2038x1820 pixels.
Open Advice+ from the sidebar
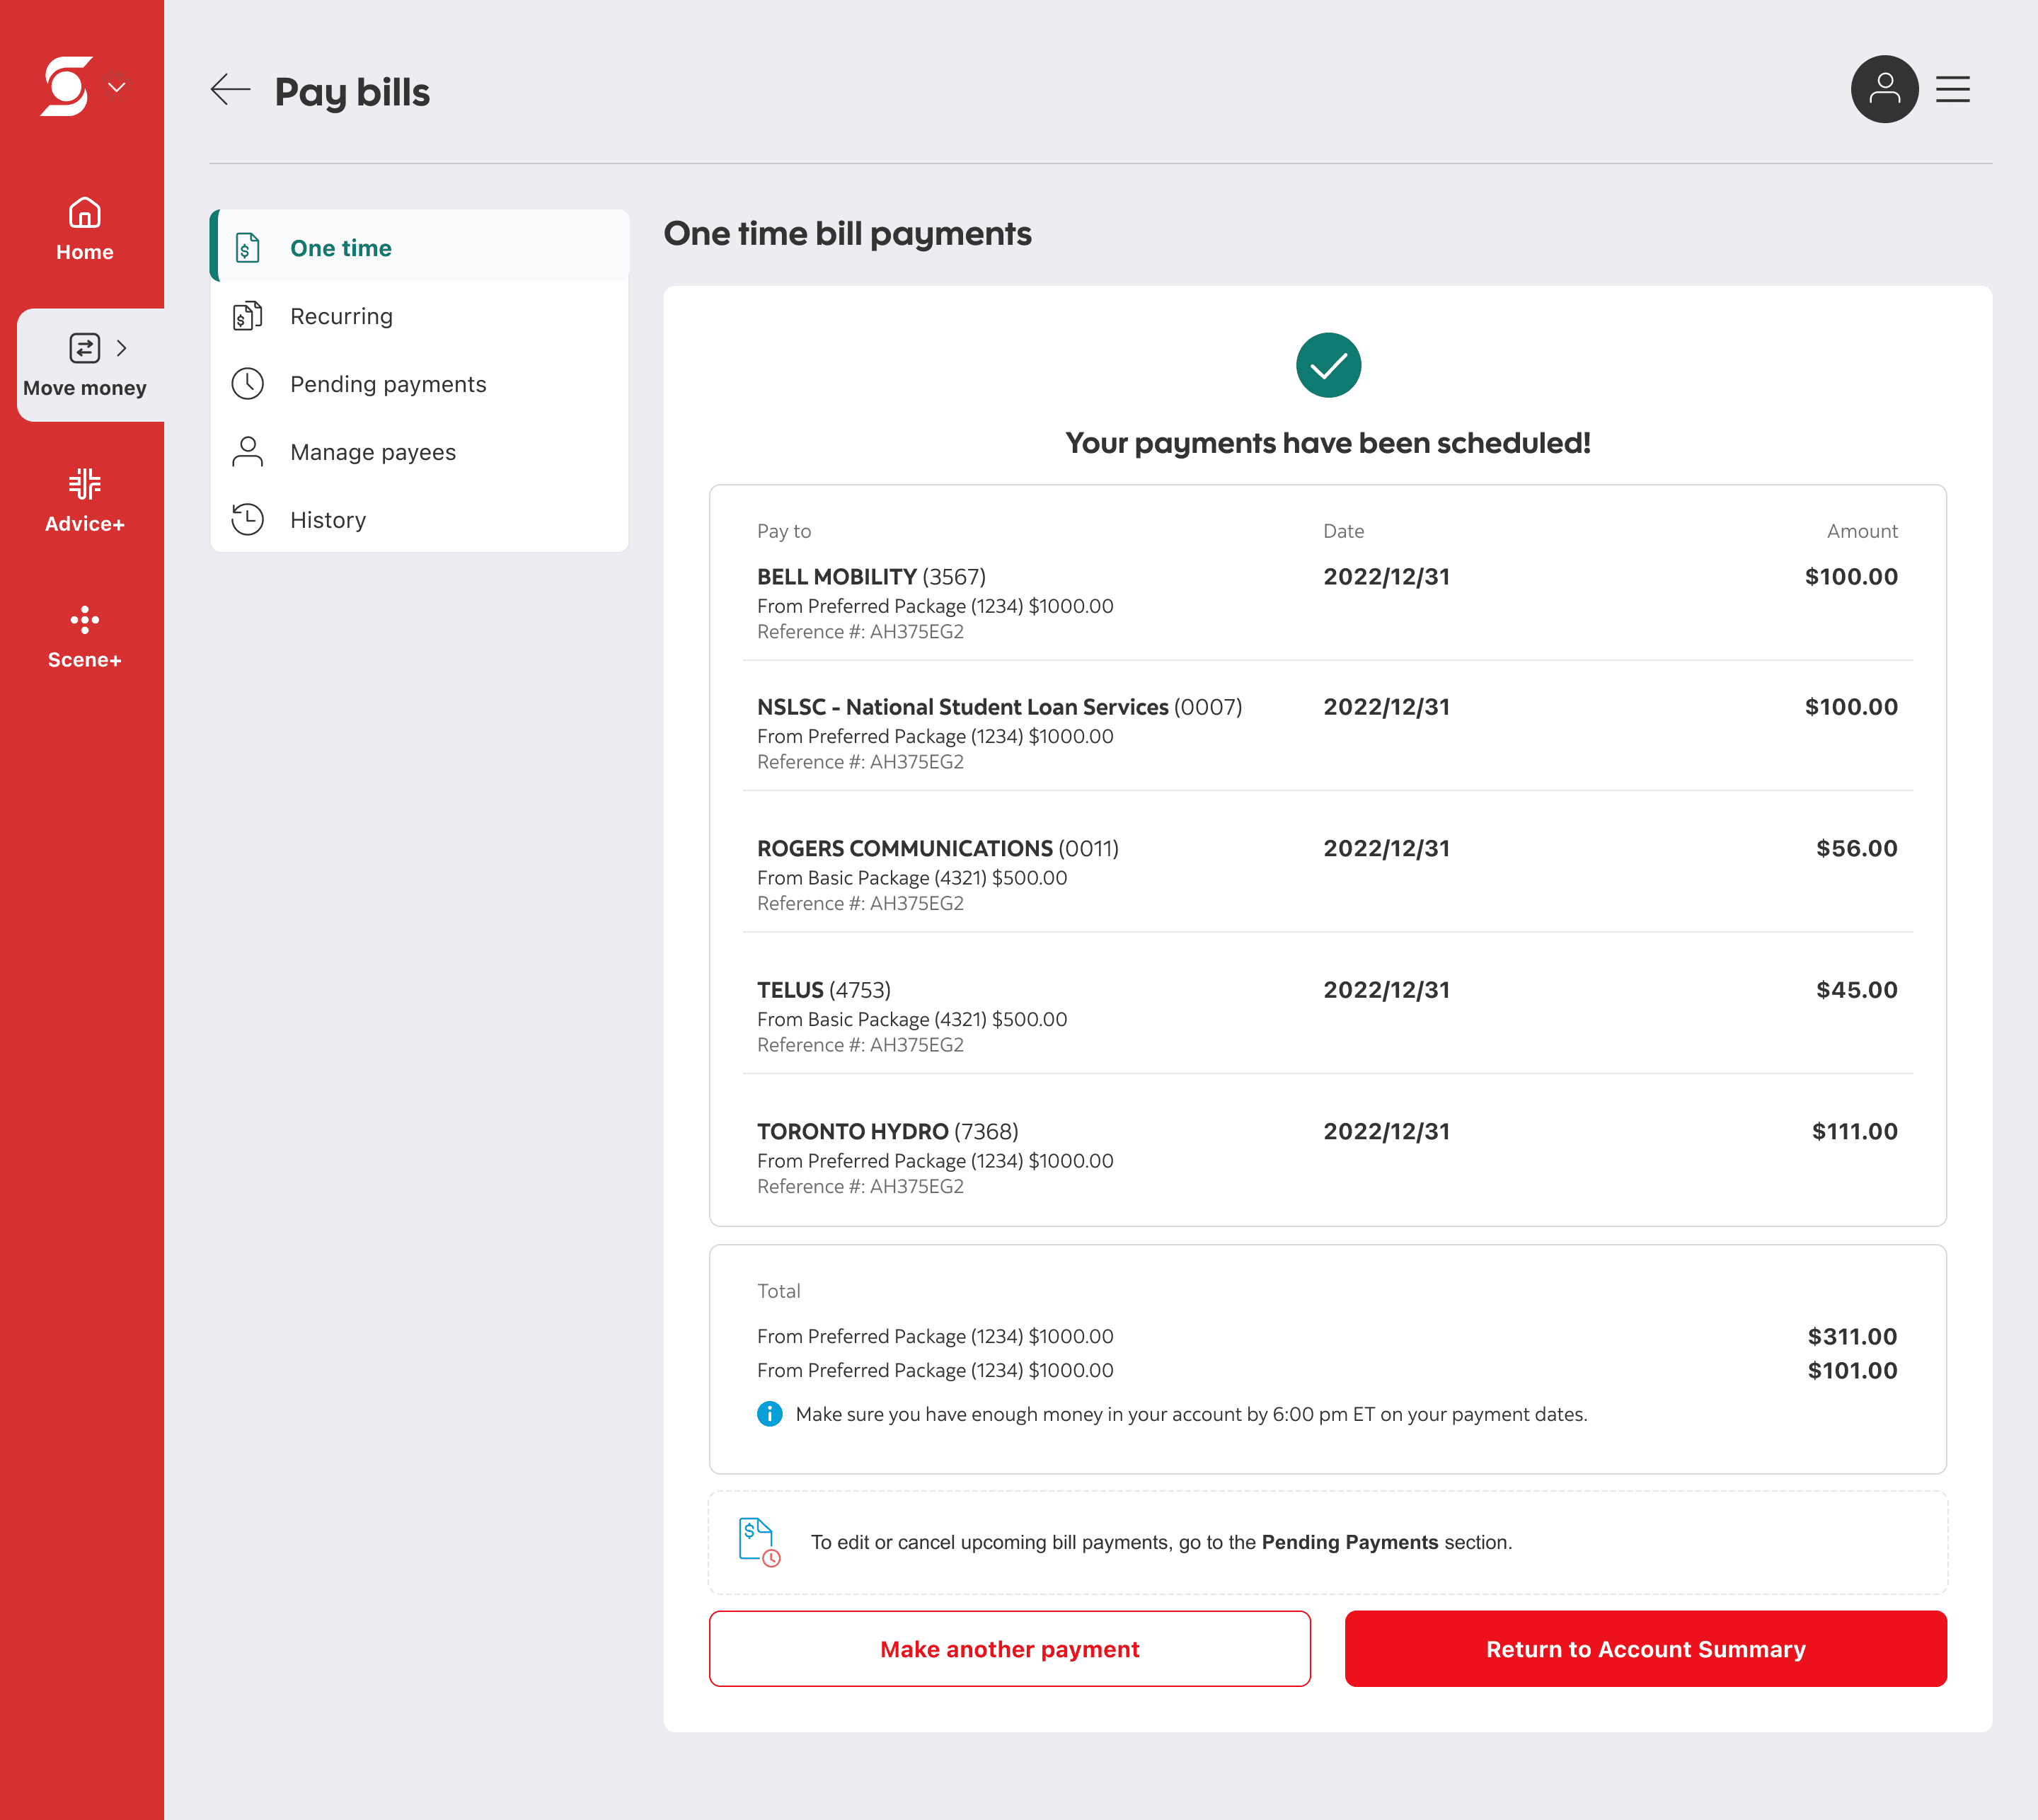[x=84, y=500]
